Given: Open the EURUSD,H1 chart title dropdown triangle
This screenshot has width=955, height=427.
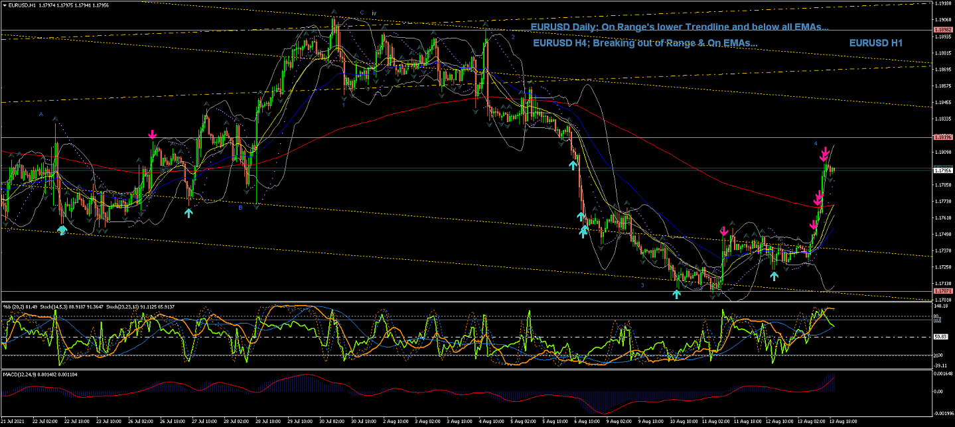Looking at the screenshot, I should pyautogui.click(x=4, y=5).
